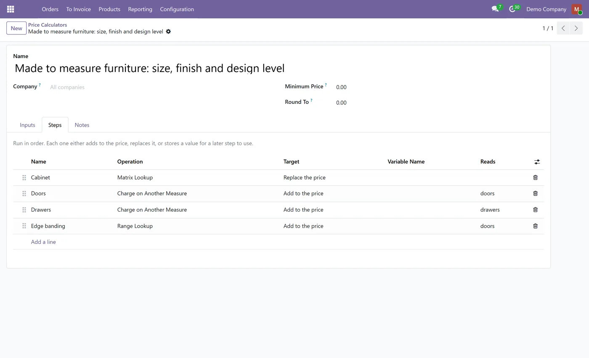
Task: Open the activities clock icon
Action: coord(512,9)
